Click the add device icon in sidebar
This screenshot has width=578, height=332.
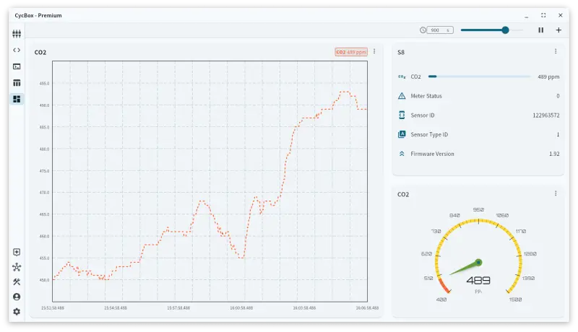[17, 252]
